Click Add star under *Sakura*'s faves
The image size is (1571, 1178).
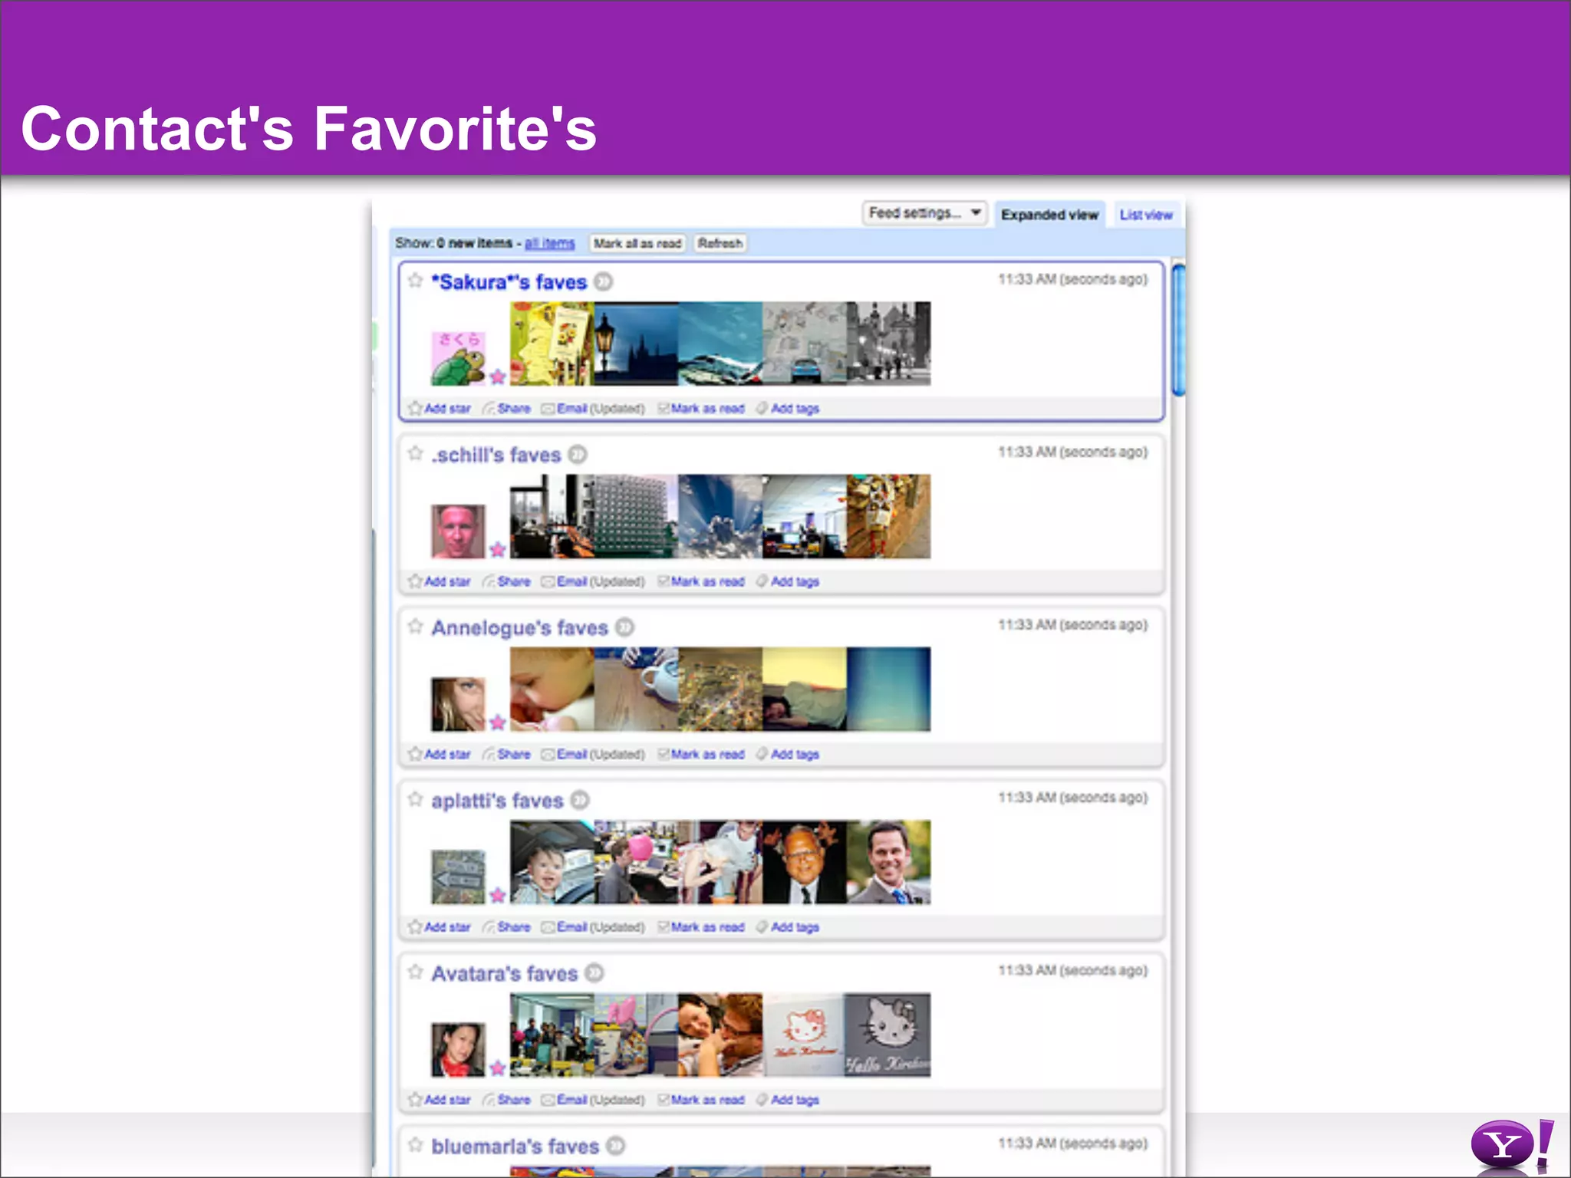[x=440, y=409]
